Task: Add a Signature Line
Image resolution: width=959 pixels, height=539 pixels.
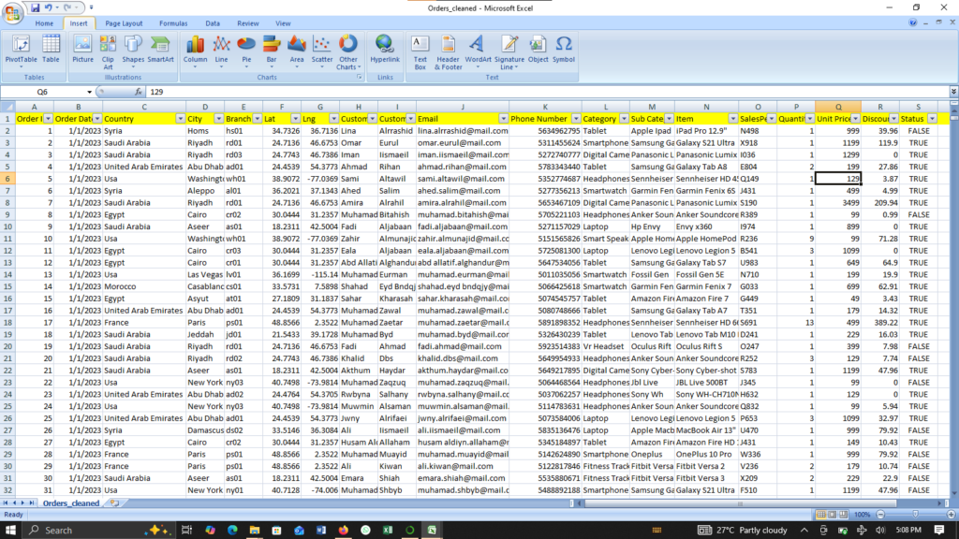Action: tap(509, 52)
